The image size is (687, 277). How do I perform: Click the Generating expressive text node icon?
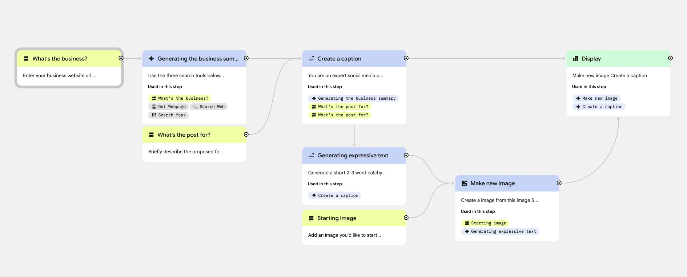click(x=311, y=156)
